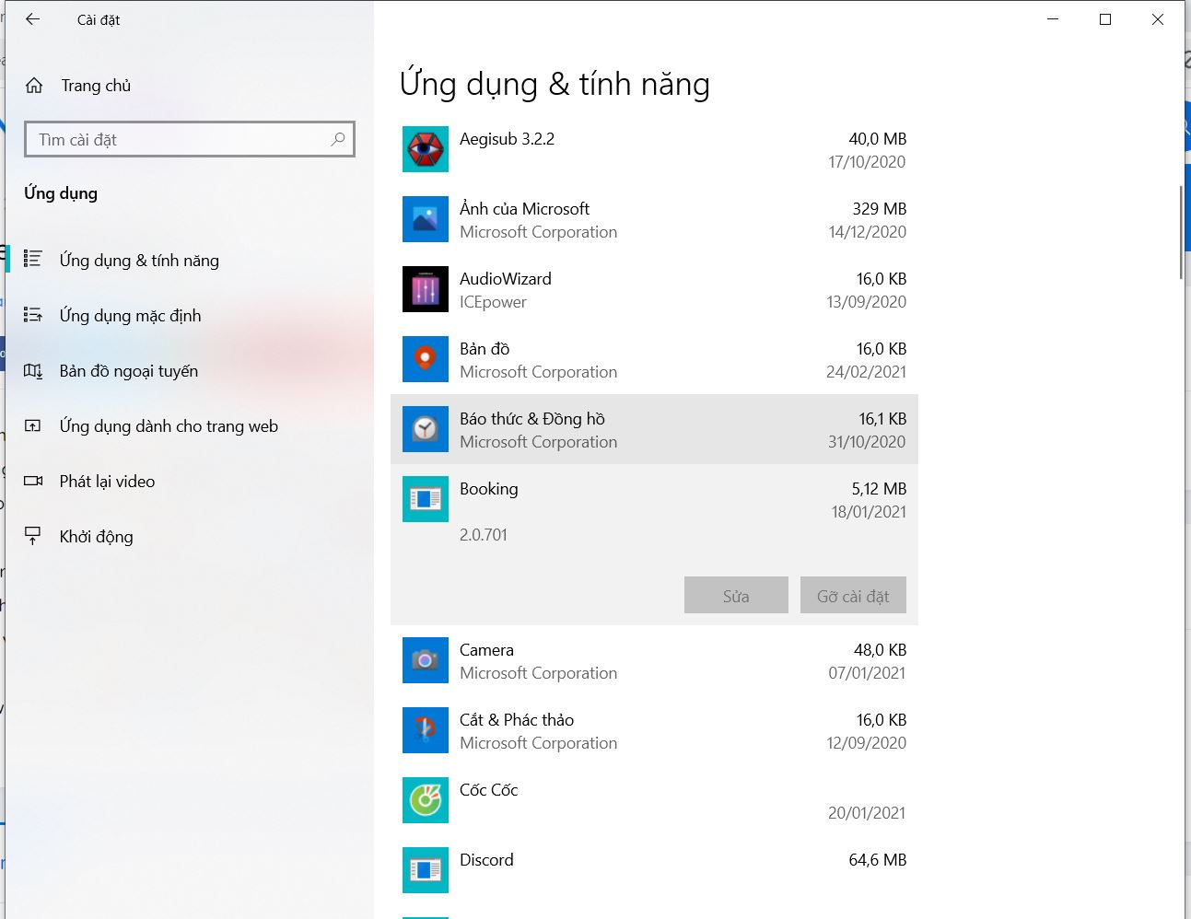Go to Trang chủ settings home
Image resolution: width=1191 pixels, height=919 pixels.
pos(95,85)
